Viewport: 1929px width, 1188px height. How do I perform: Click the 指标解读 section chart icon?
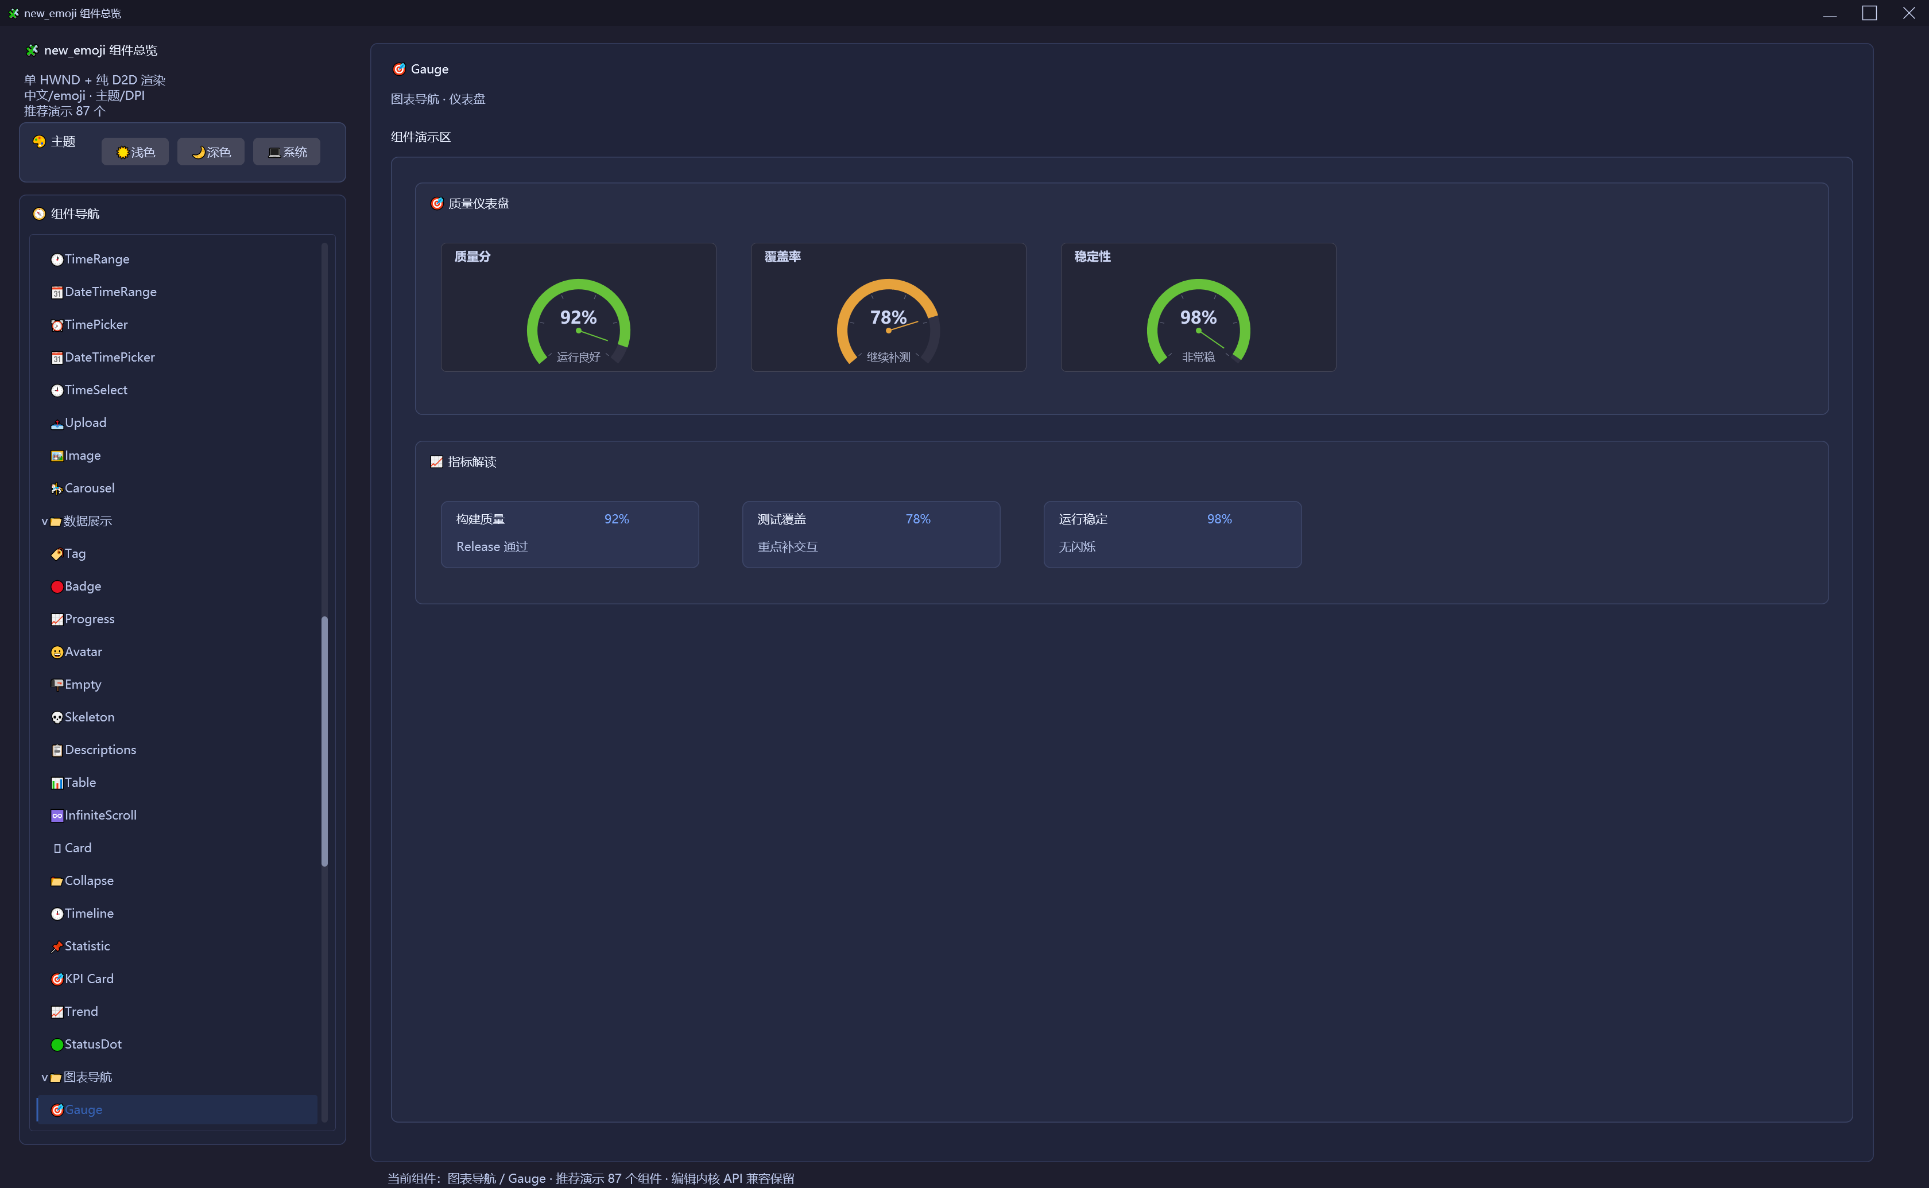tap(437, 462)
